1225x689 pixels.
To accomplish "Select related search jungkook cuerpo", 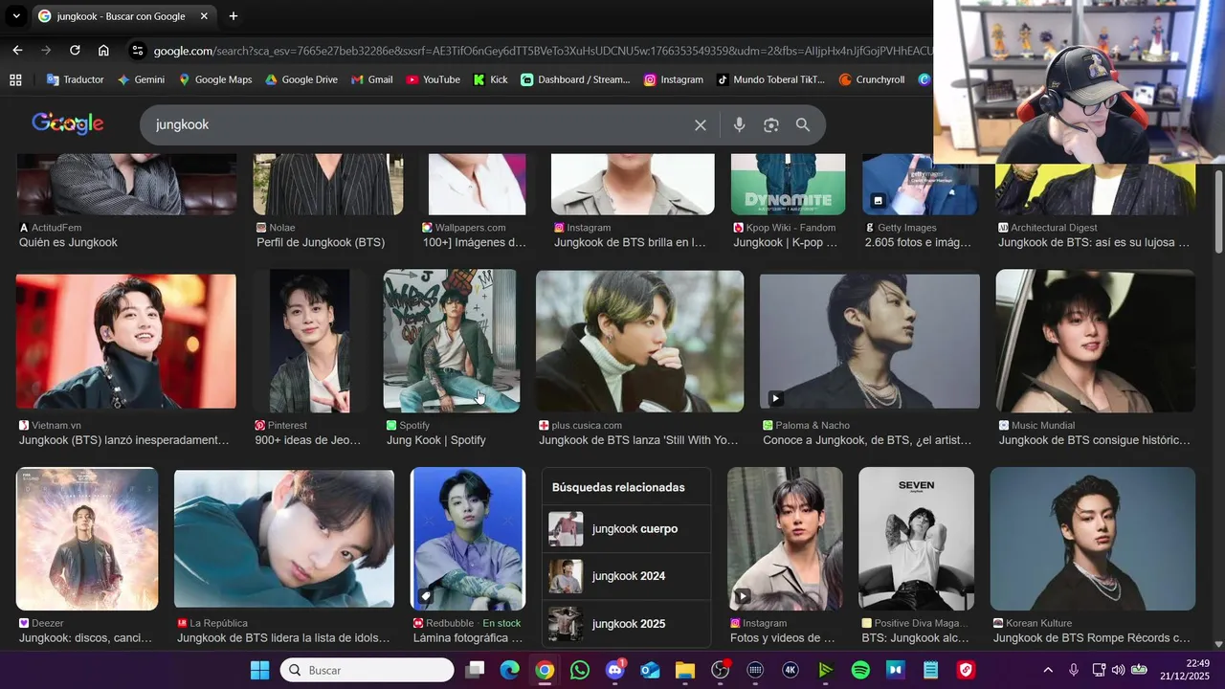I will point(627,529).
